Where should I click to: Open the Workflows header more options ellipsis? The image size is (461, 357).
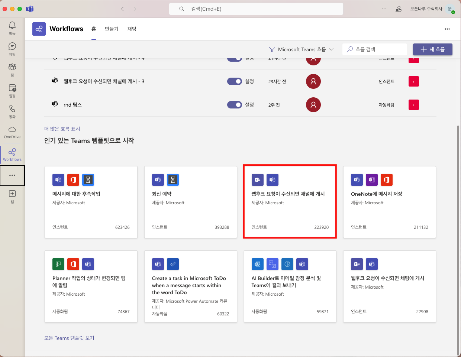point(447,29)
